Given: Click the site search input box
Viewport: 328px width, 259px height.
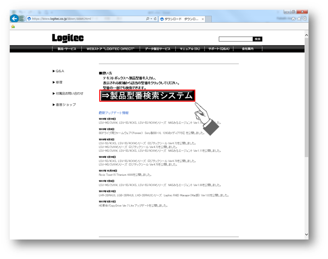Looking at the screenshot, I should 236,39.
